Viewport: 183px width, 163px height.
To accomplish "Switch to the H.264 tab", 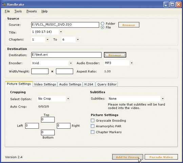I will click(89, 84).
